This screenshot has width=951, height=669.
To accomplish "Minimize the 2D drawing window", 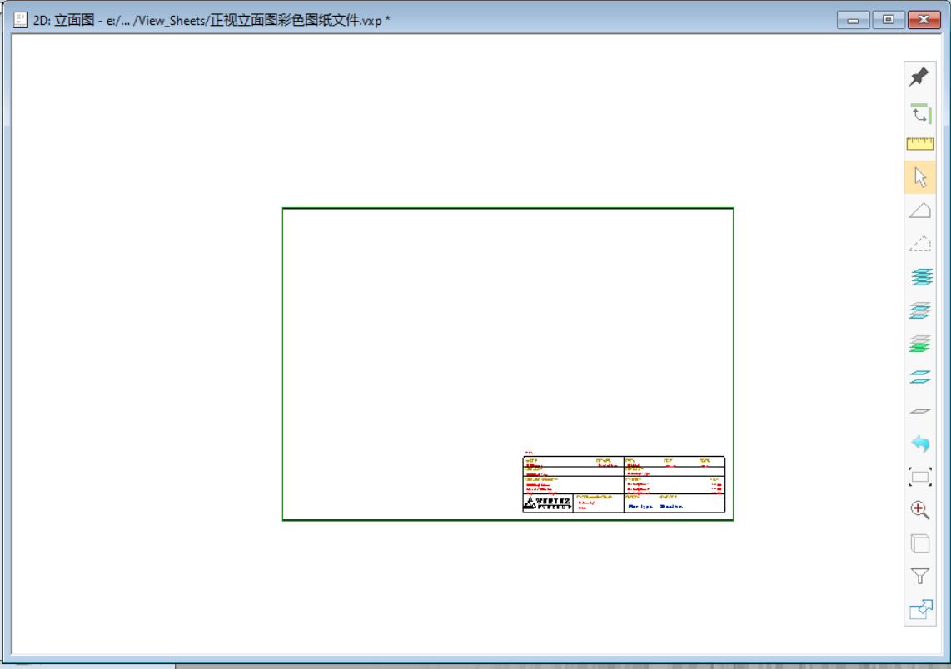I will 854,20.
